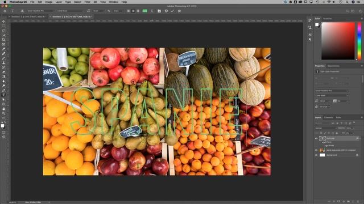The height and width of the screenshot is (204, 364).
Task: Select the Gradient tool
Action: (3, 77)
